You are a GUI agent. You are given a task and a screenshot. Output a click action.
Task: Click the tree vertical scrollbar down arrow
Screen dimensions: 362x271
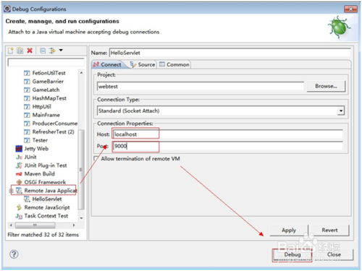tap(82, 218)
